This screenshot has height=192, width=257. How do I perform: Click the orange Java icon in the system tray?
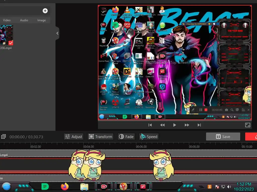[x=210, y=186]
